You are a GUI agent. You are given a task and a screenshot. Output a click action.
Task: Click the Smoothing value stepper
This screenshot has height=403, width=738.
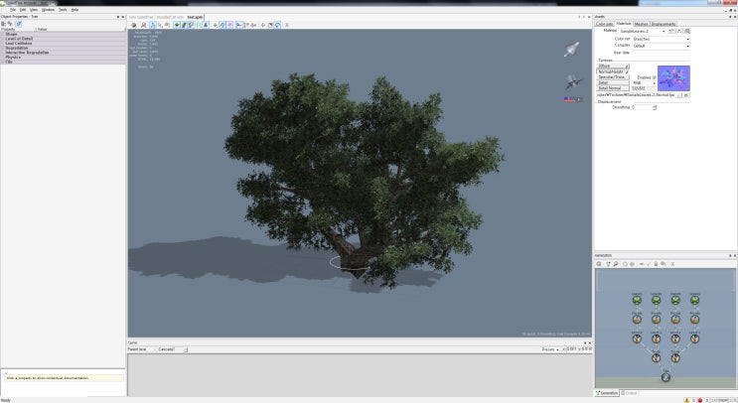[655, 107]
